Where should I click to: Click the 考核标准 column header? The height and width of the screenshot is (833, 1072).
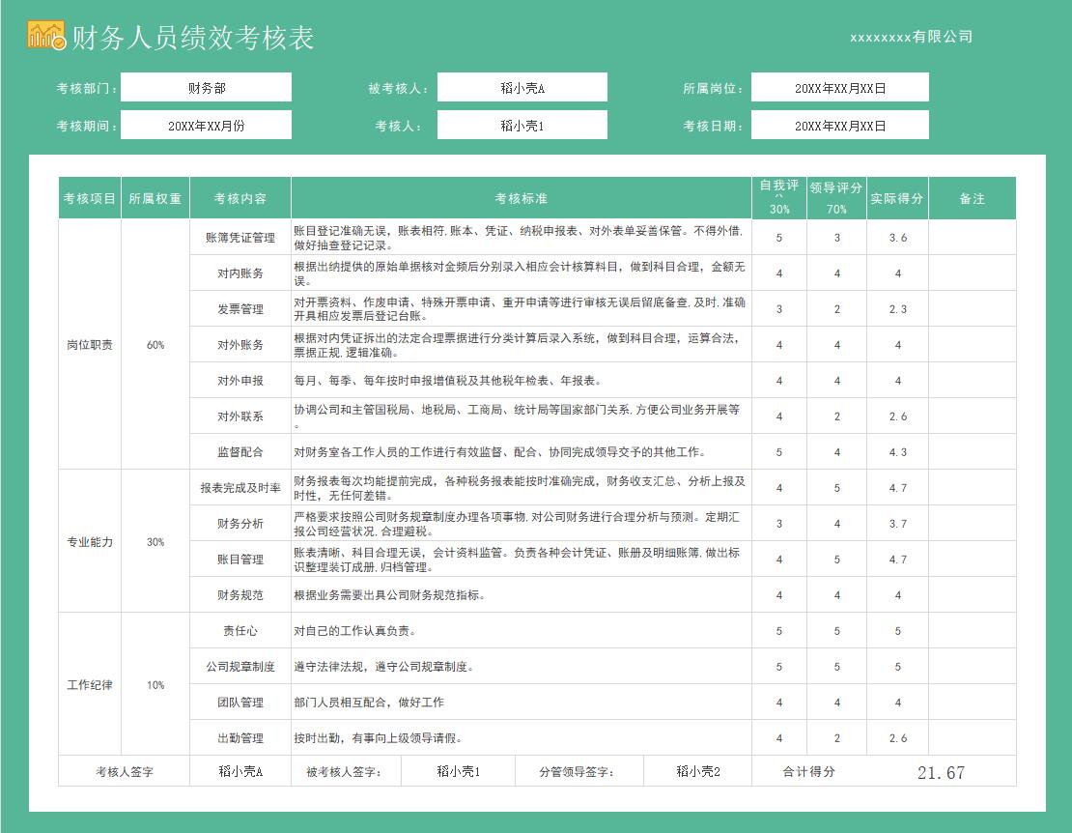tap(521, 198)
